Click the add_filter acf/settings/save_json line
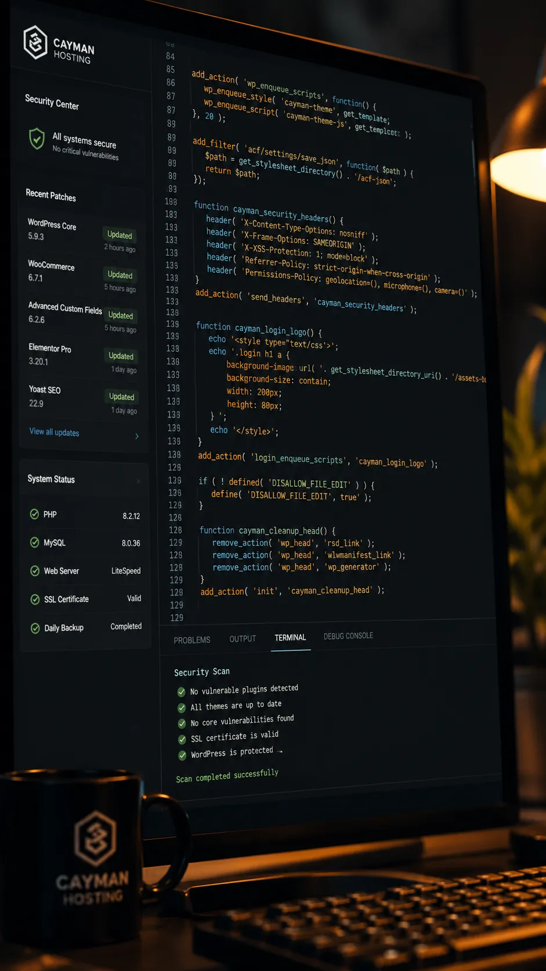The width and height of the screenshot is (546, 971). 303,157
